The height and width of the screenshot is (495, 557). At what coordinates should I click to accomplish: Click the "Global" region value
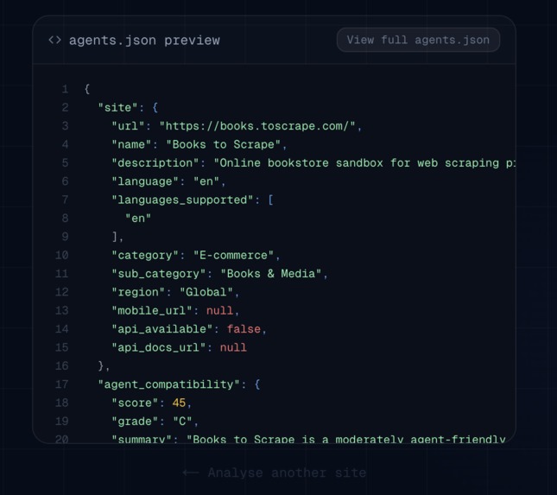[206, 293]
